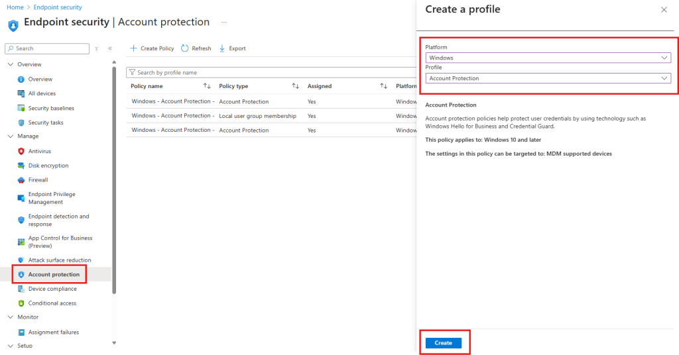Image resolution: width=679 pixels, height=355 pixels.
Task: Click the Security baselines icon
Action: (x=21, y=108)
